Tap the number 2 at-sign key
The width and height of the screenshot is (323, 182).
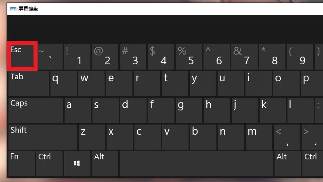click(105, 57)
